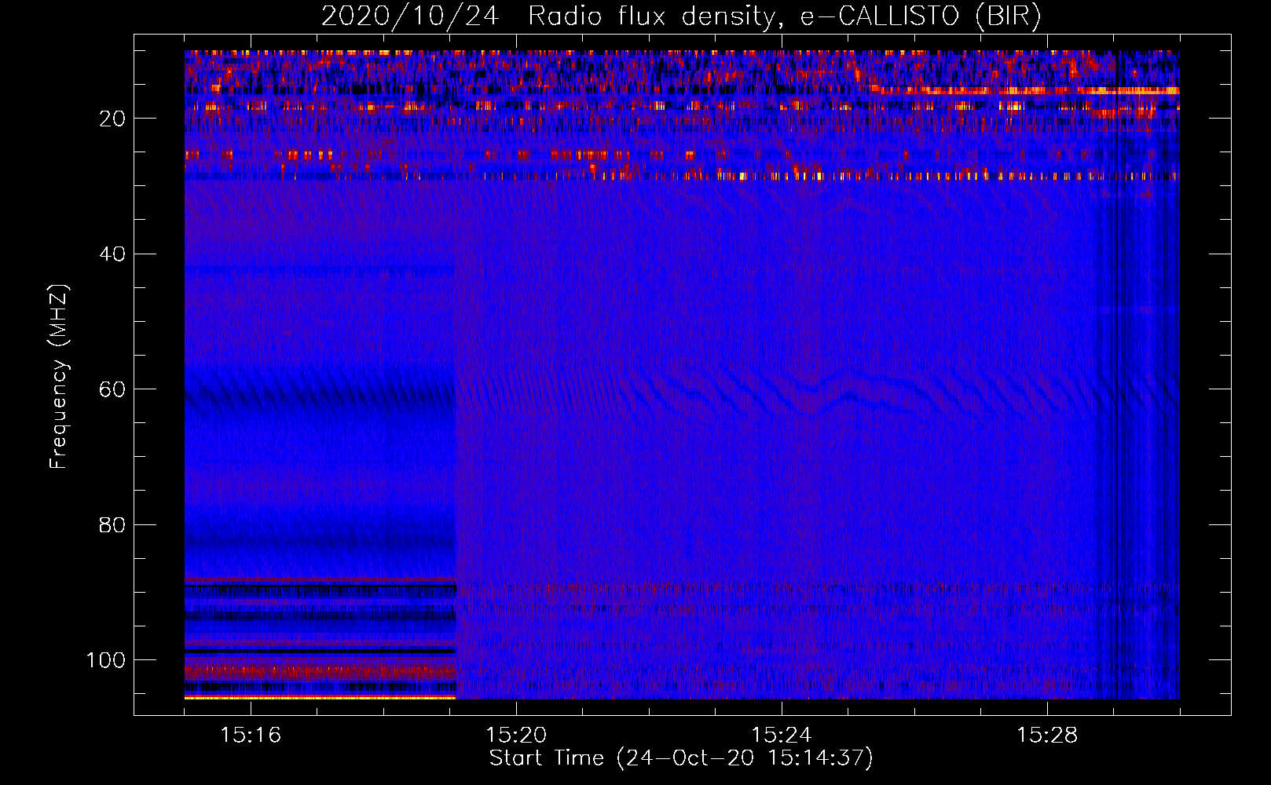Click the "15:28" time tick label
This screenshot has width=1271, height=785.
[1047, 735]
